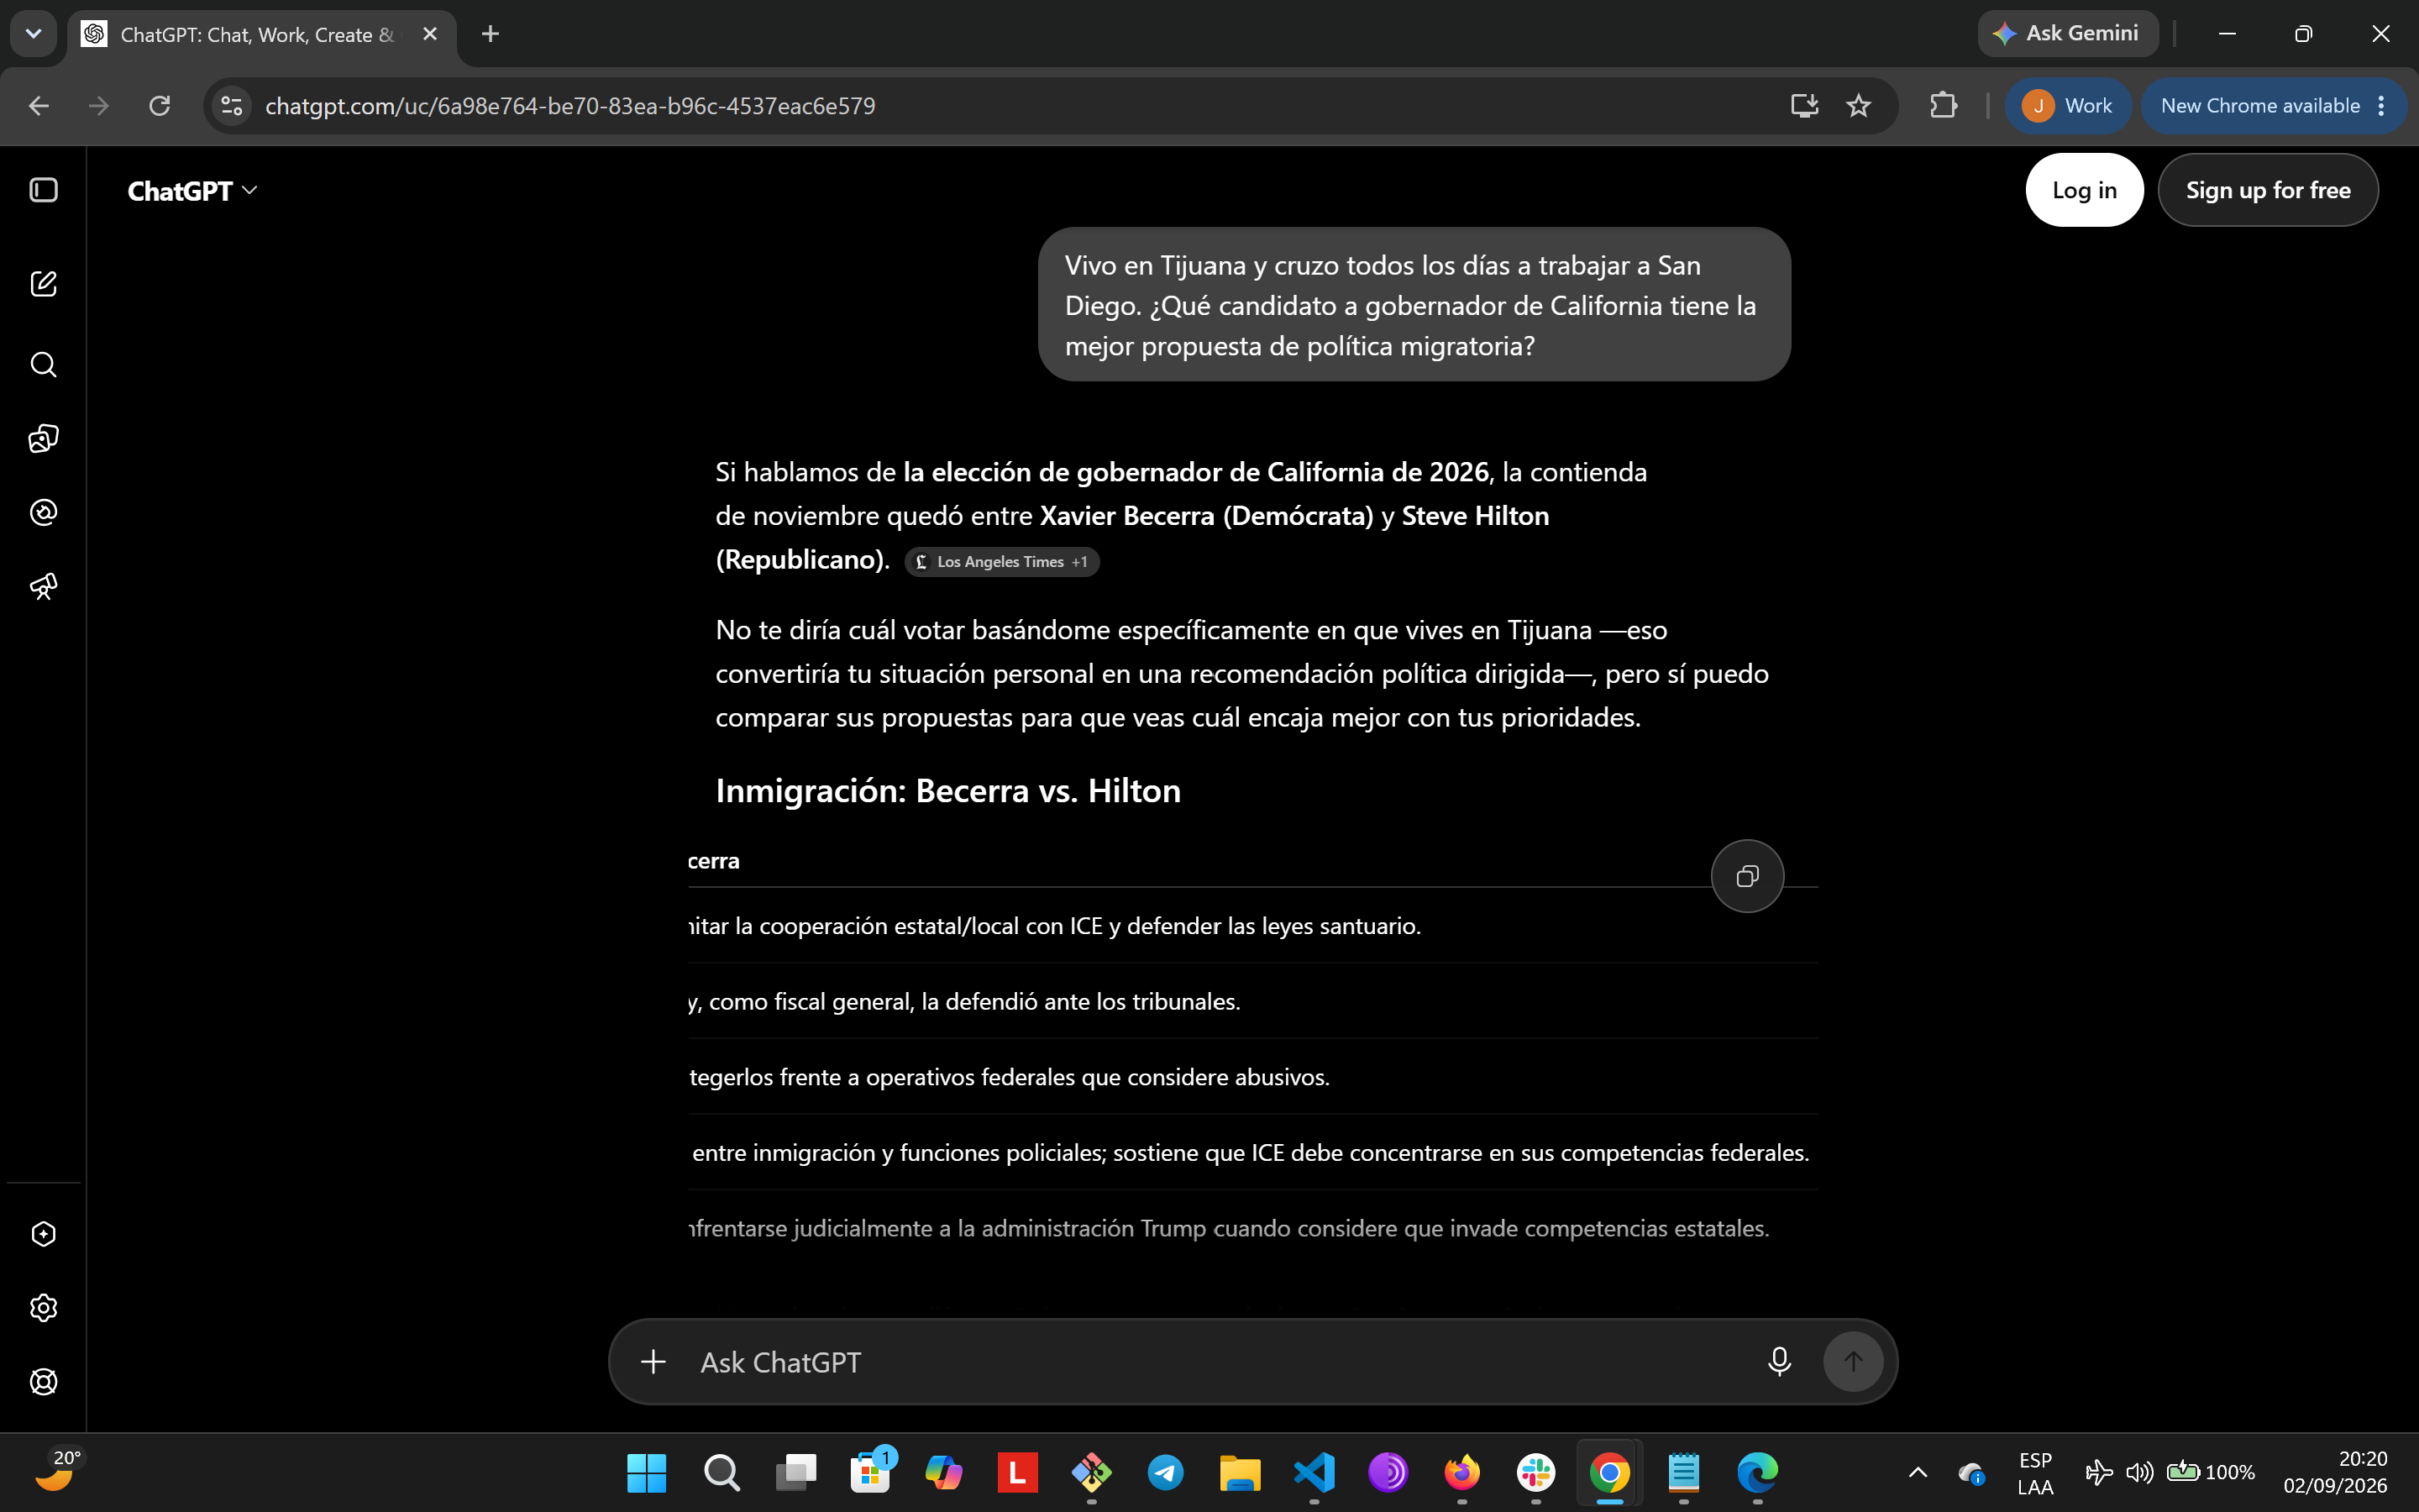The image size is (2419, 1512).
Task: Open the Chrome extensions puzzle icon
Action: coord(1944,106)
